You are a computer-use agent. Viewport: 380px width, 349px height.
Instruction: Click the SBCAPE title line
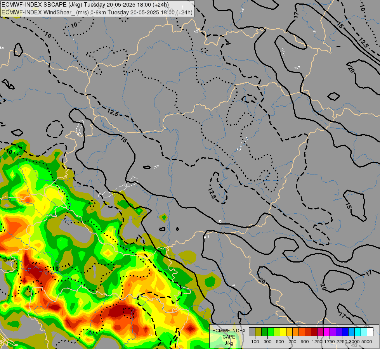coord(85,5)
